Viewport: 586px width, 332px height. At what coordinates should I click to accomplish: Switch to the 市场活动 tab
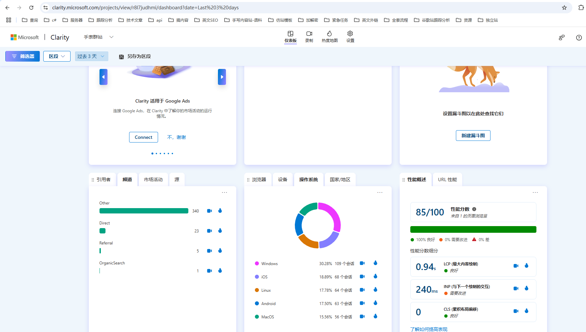(153, 179)
